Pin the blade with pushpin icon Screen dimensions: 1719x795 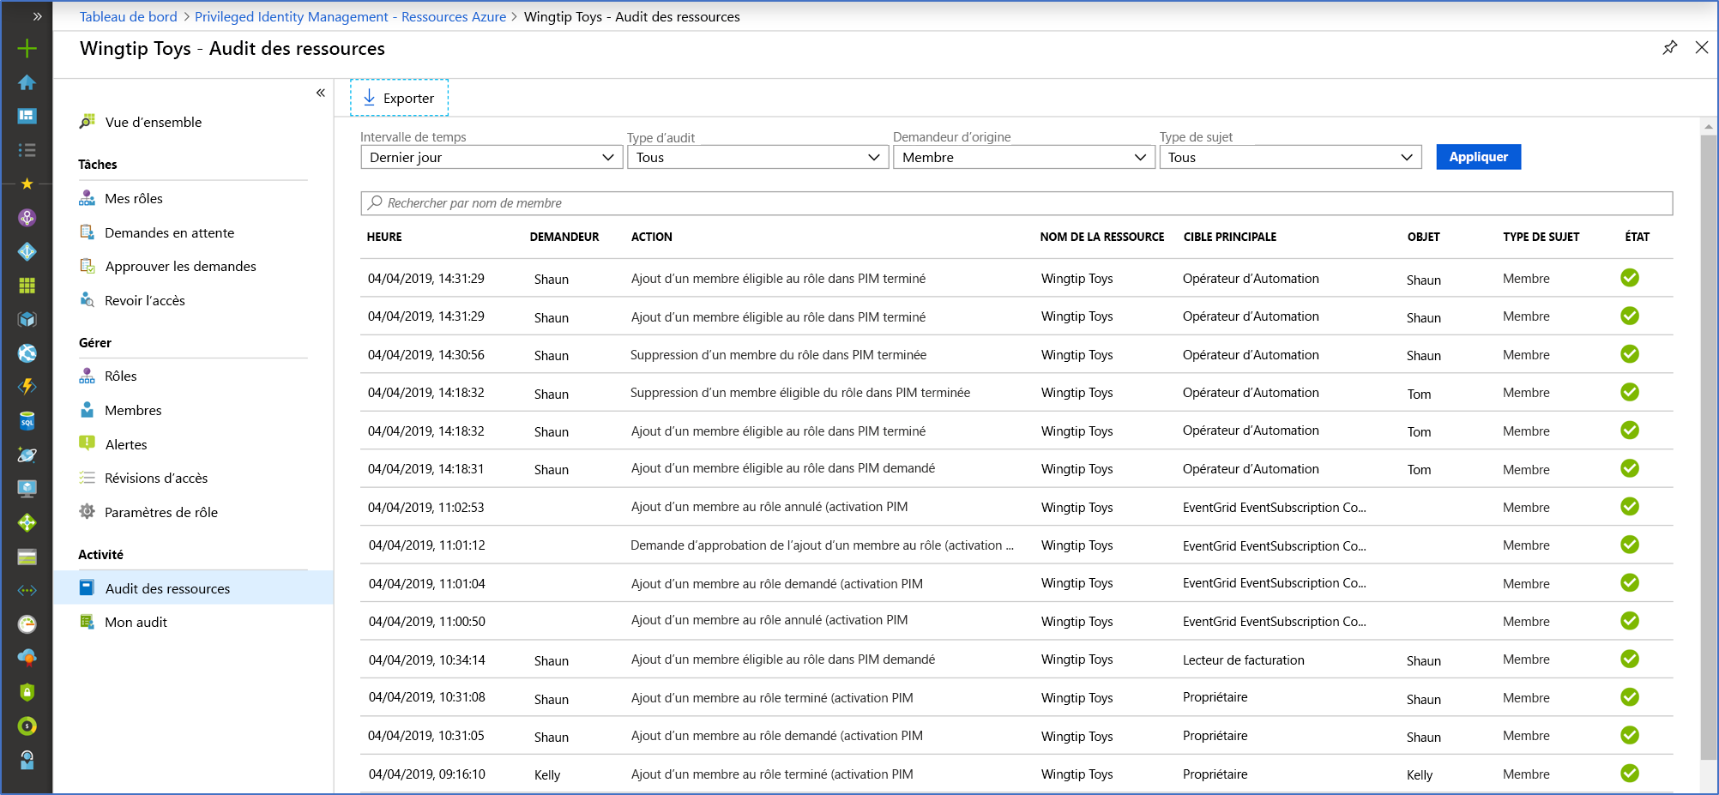[1669, 48]
